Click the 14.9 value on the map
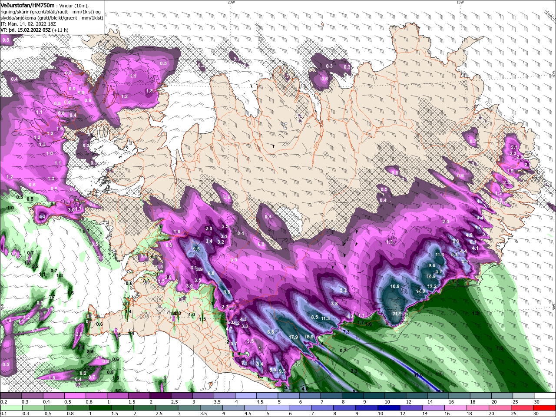 point(431,276)
